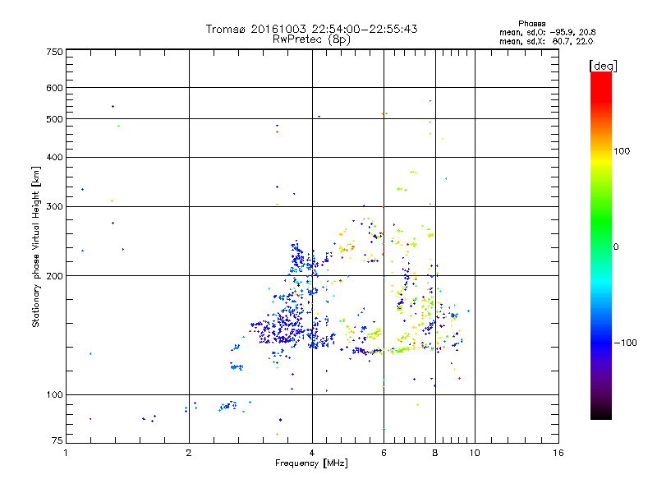Click the 'RwPretec (8p)' subtitle
This screenshot has height=493, width=657.
coord(311,39)
